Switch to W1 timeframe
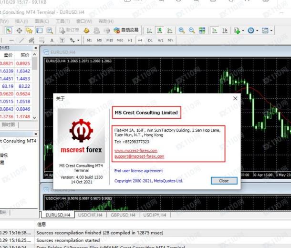291x248 pixels. click(161, 40)
